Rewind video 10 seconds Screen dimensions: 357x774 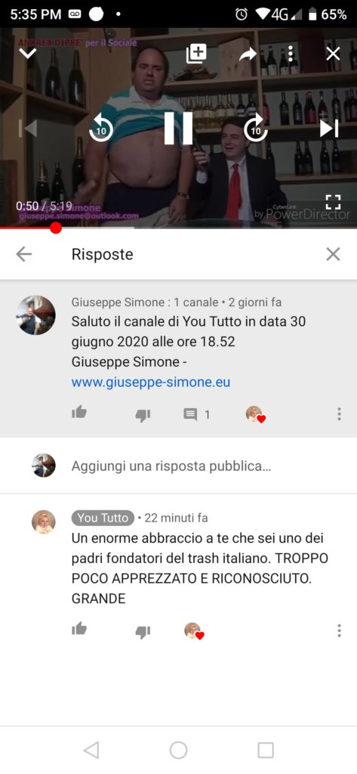click(x=101, y=128)
